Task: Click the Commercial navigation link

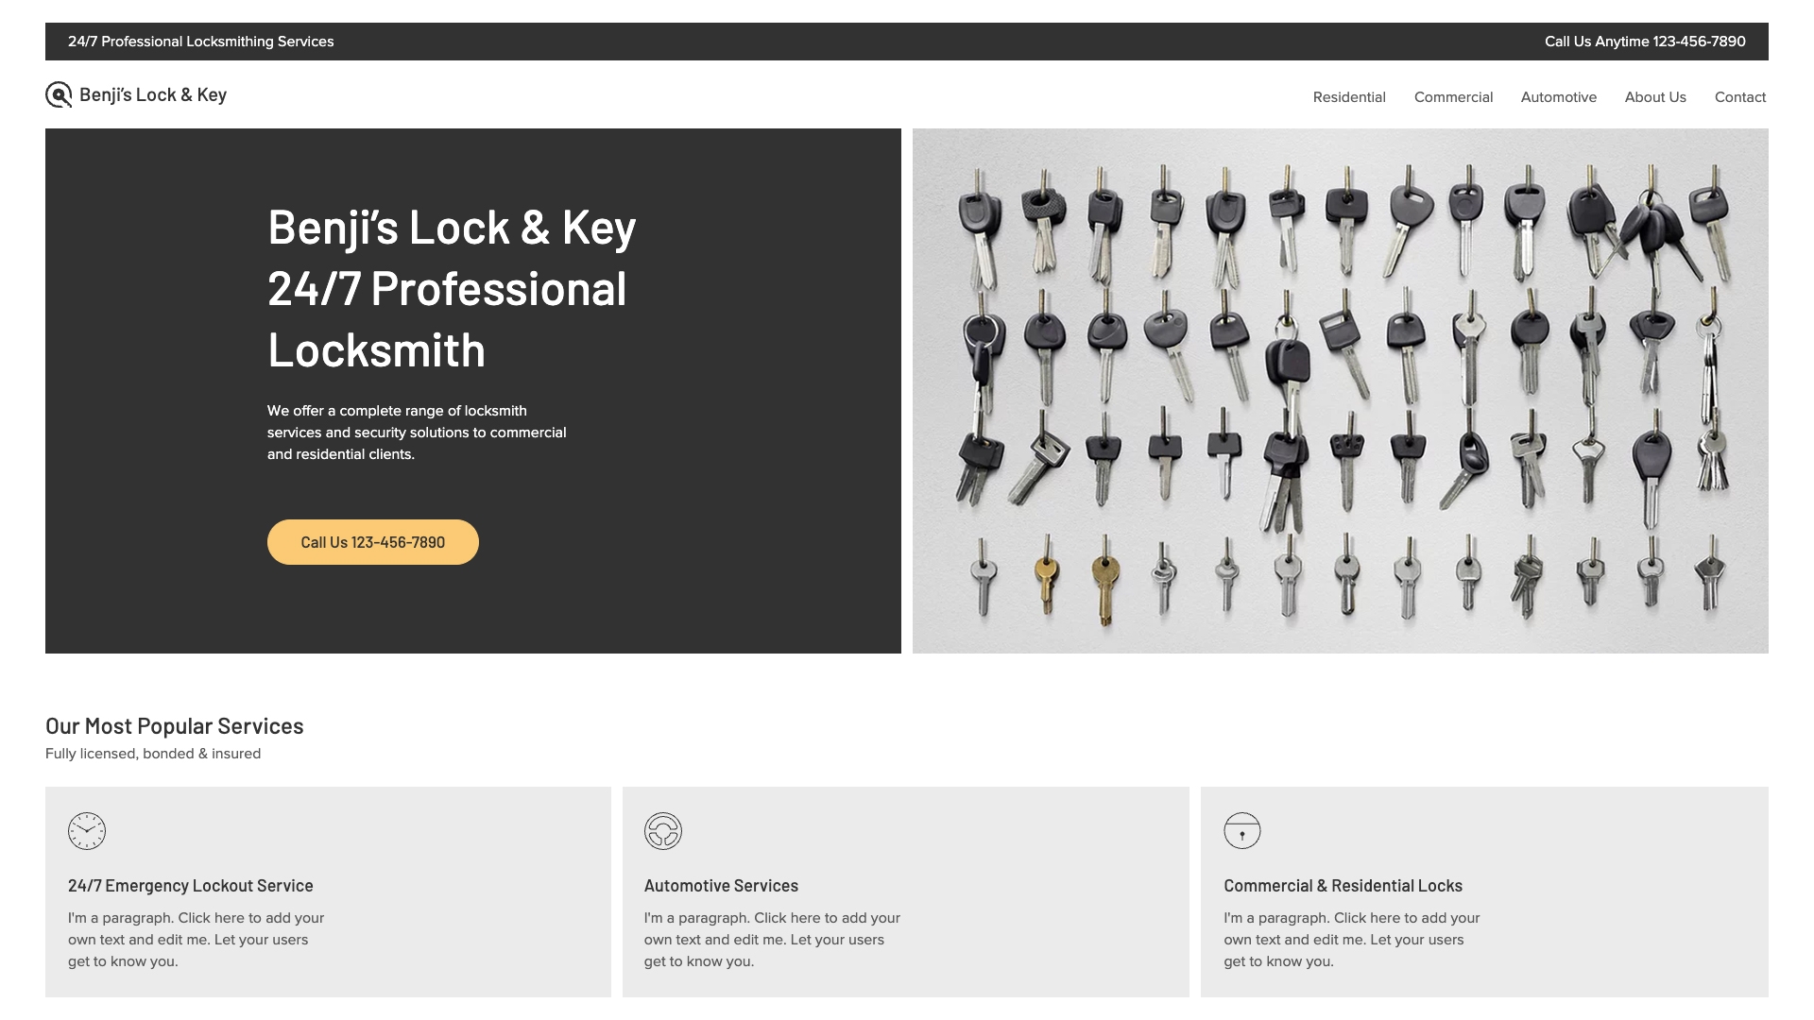Action: pos(1453,96)
